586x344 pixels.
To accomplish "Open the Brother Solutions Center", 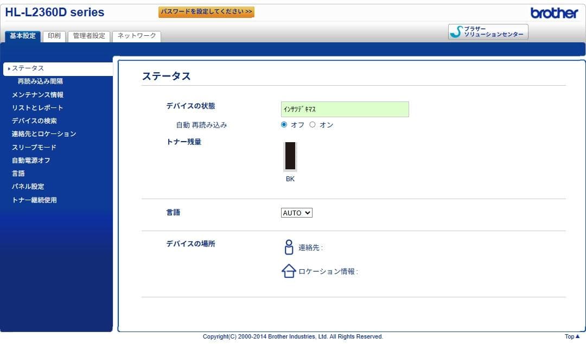I will click(487, 31).
